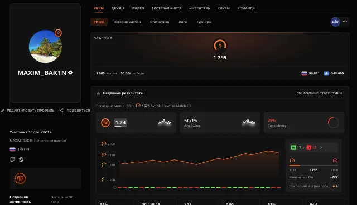Open the Статистика sub-tab
Viewport: 357px width, 205px height.
pyautogui.click(x=160, y=22)
